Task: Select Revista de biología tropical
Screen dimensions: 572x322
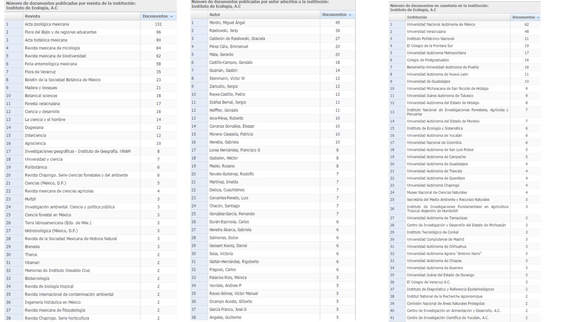Action: [91, 286]
